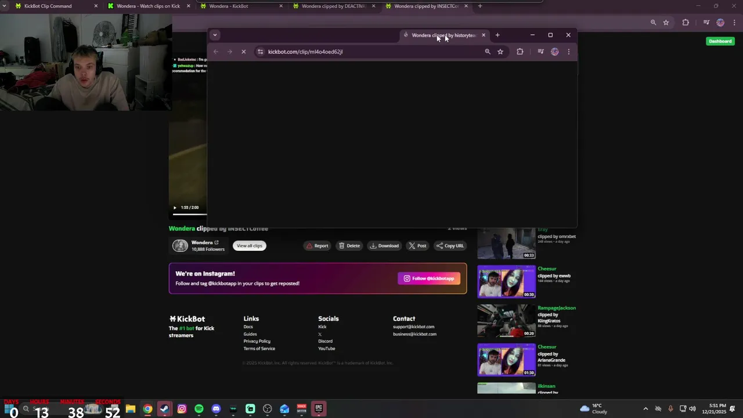This screenshot has width=743, height=418.
Task: Switch to Wondera clipped by DEACTIVA tab
Action: click(x=334, y=6)
